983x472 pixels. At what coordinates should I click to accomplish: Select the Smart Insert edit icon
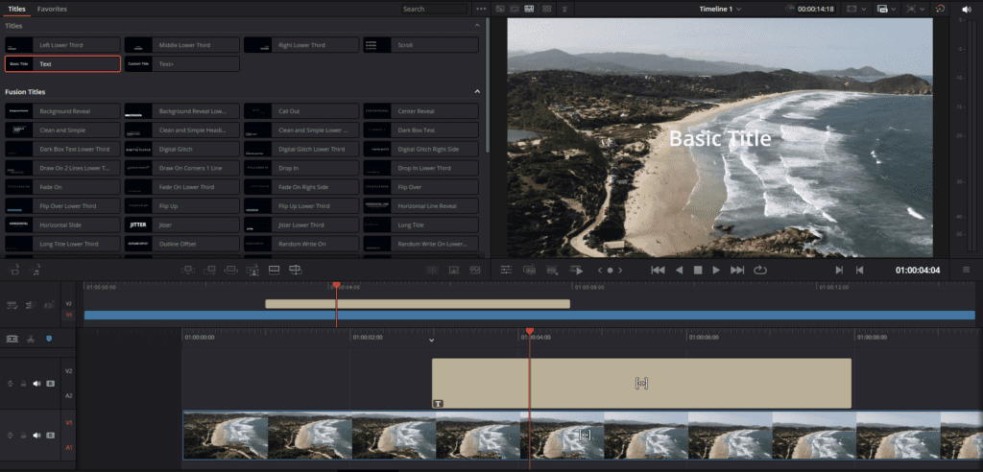point(188,271)
